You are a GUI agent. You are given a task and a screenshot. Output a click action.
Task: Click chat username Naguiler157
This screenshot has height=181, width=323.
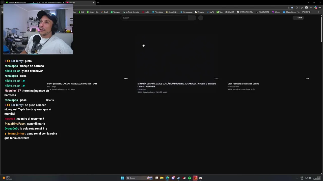pos(13,91)
